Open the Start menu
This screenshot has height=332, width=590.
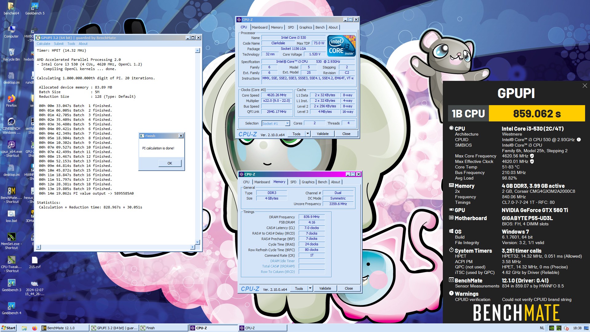tap(9, 328)
